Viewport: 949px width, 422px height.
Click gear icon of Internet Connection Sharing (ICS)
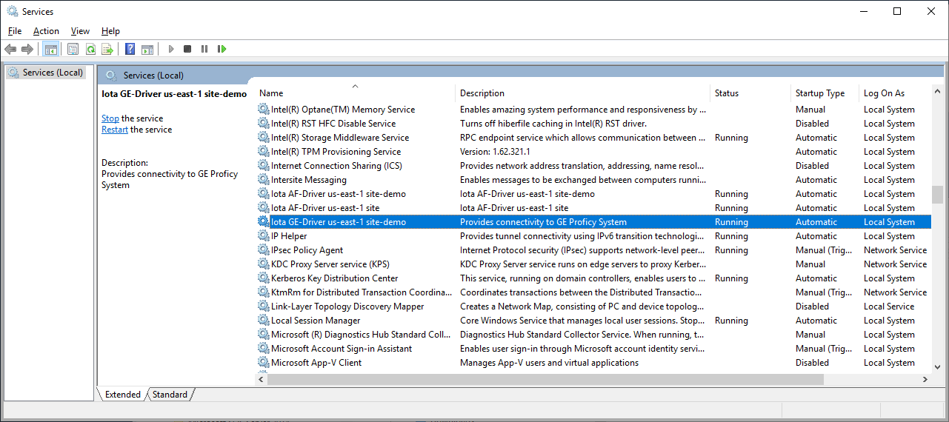[x=264, y=166]
